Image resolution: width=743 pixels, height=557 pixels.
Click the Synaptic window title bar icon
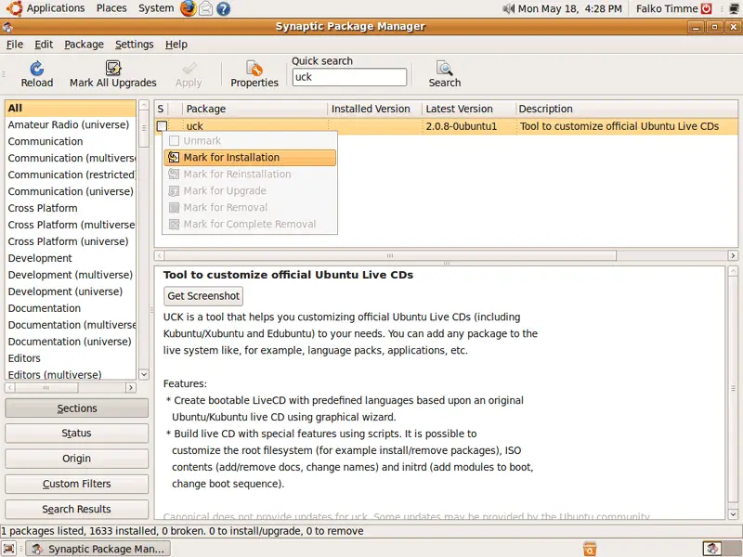7,27
